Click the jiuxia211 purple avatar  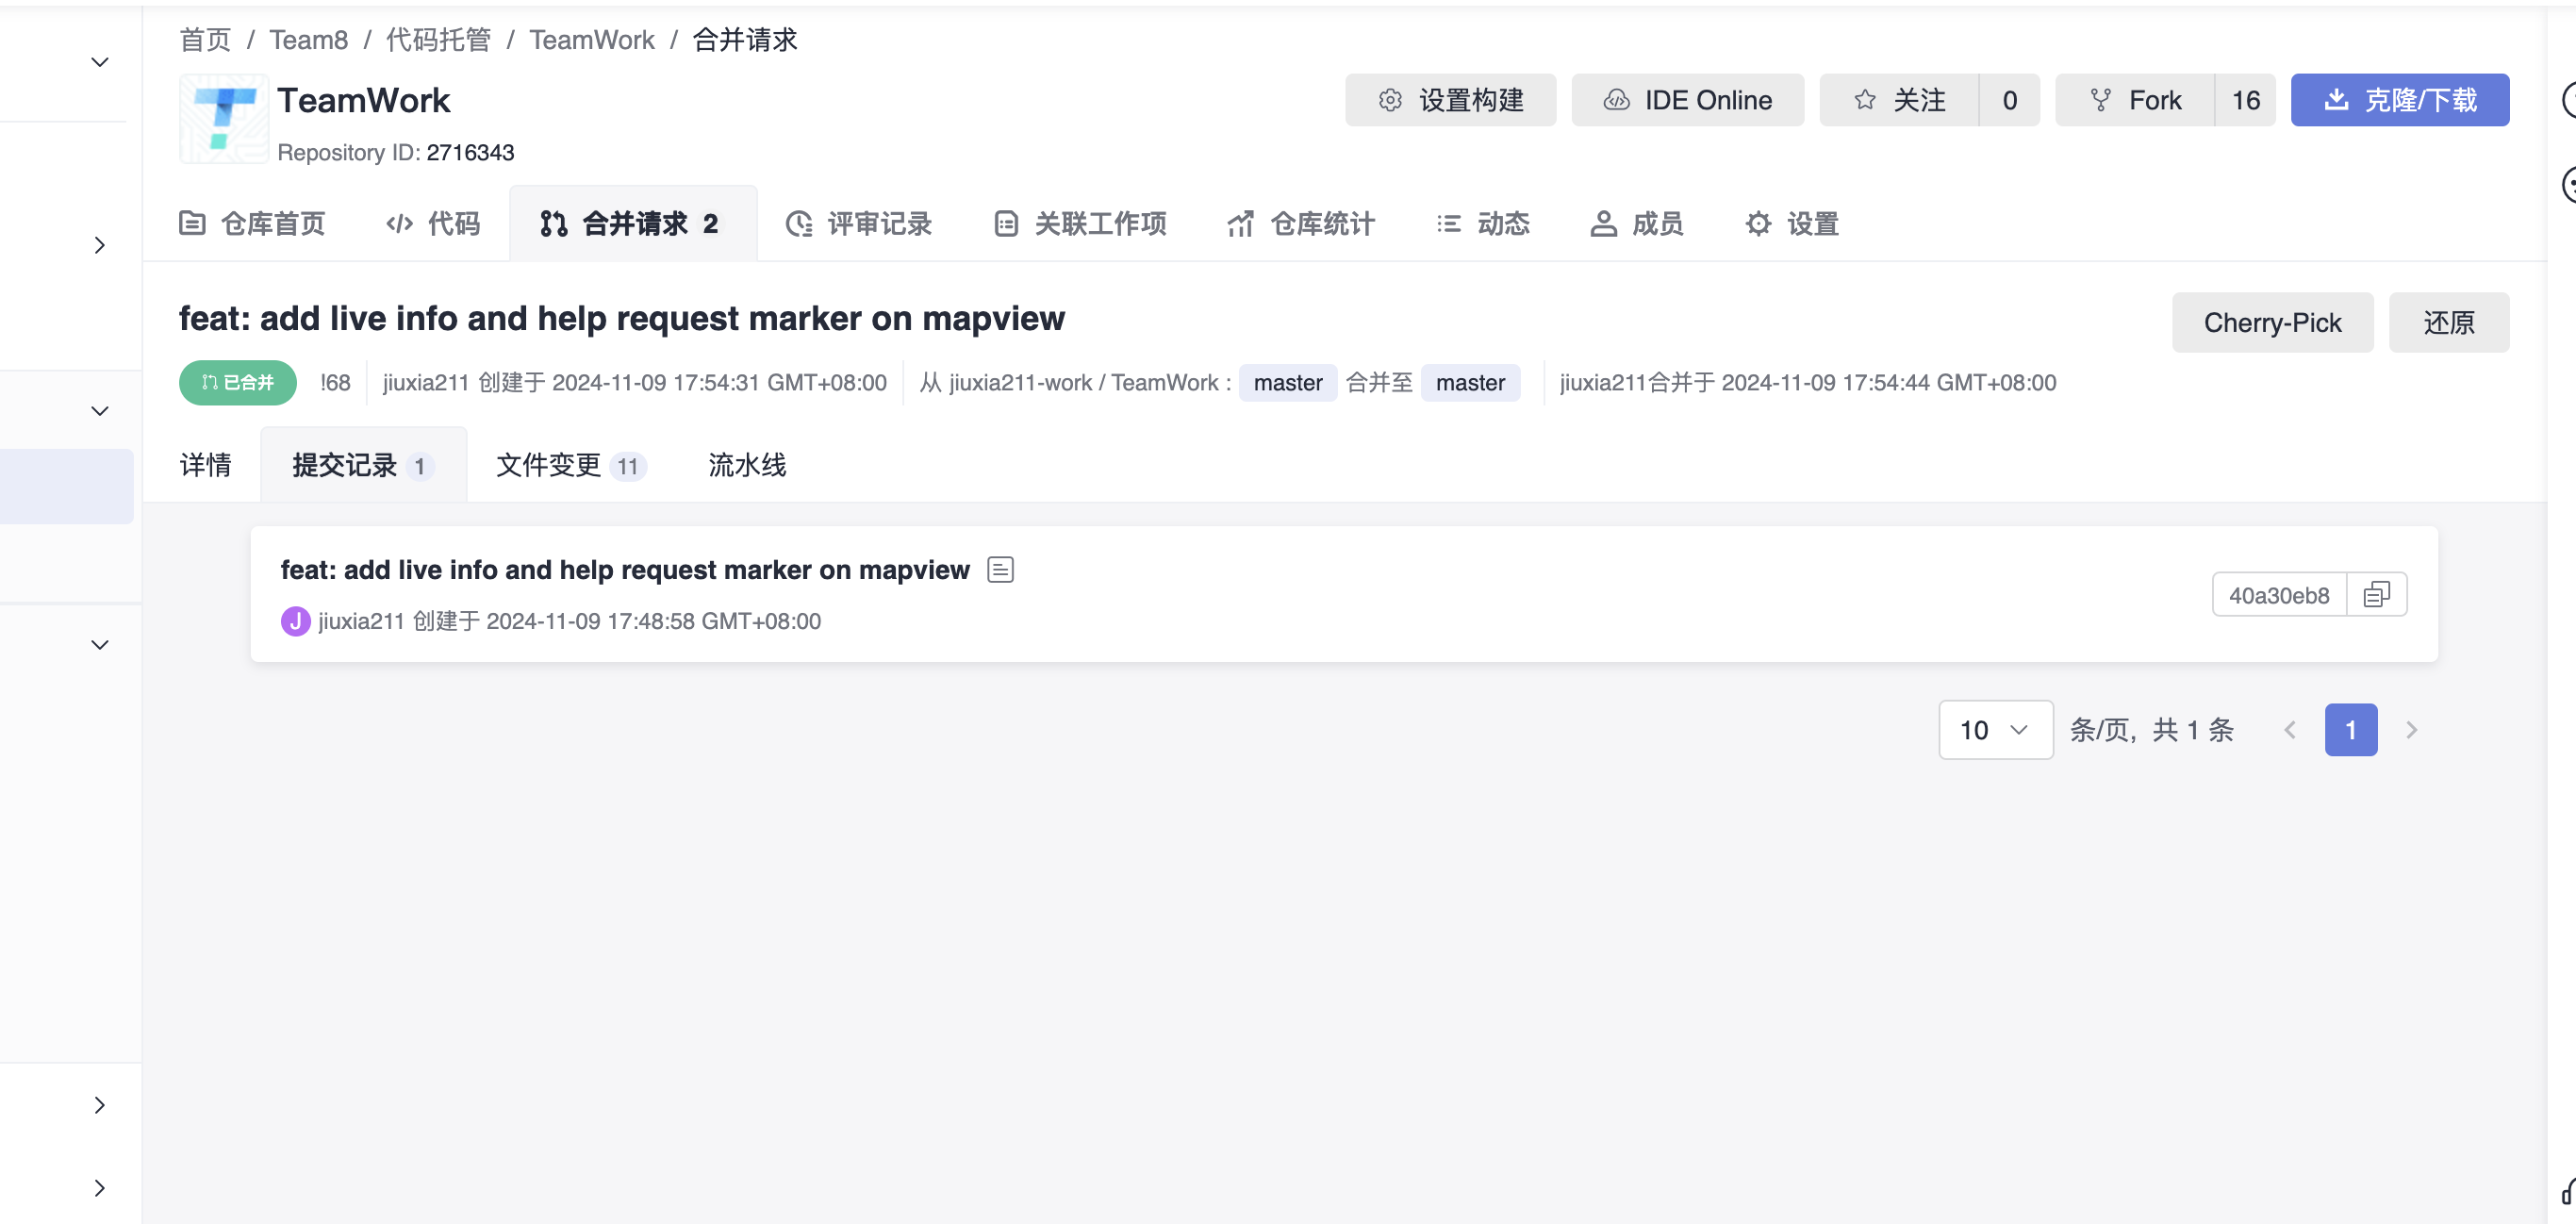(x=295, y=621)
